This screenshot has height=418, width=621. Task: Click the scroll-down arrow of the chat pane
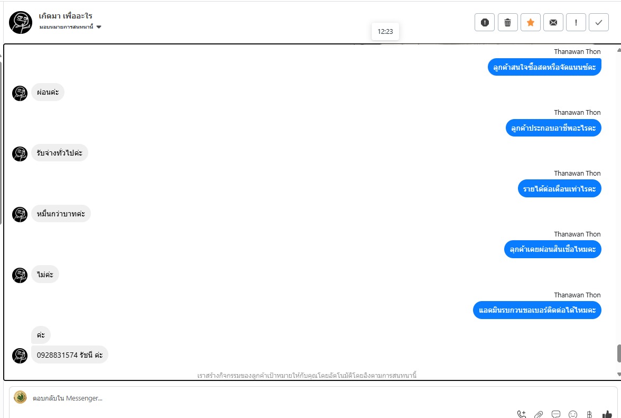[619, 375]
